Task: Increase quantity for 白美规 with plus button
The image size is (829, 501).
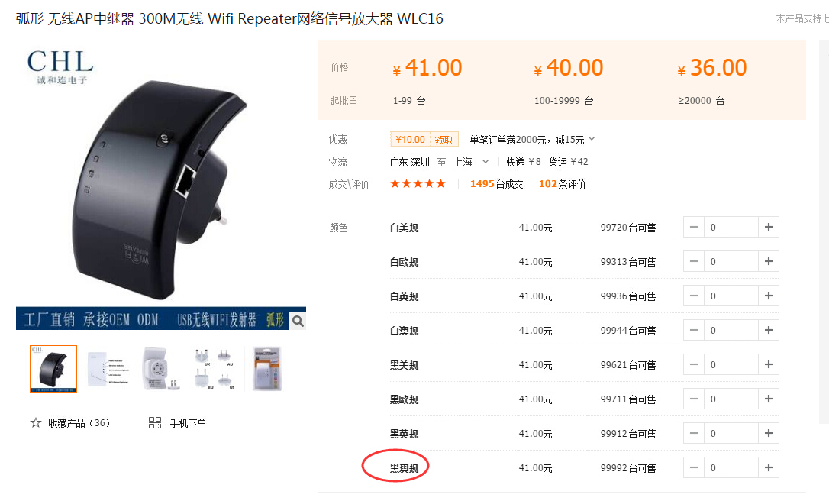Action: point(769,227)
